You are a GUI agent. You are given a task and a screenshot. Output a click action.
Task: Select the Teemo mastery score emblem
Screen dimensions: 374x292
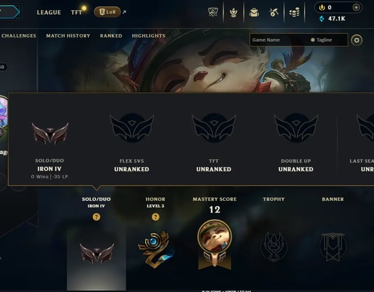215,245
